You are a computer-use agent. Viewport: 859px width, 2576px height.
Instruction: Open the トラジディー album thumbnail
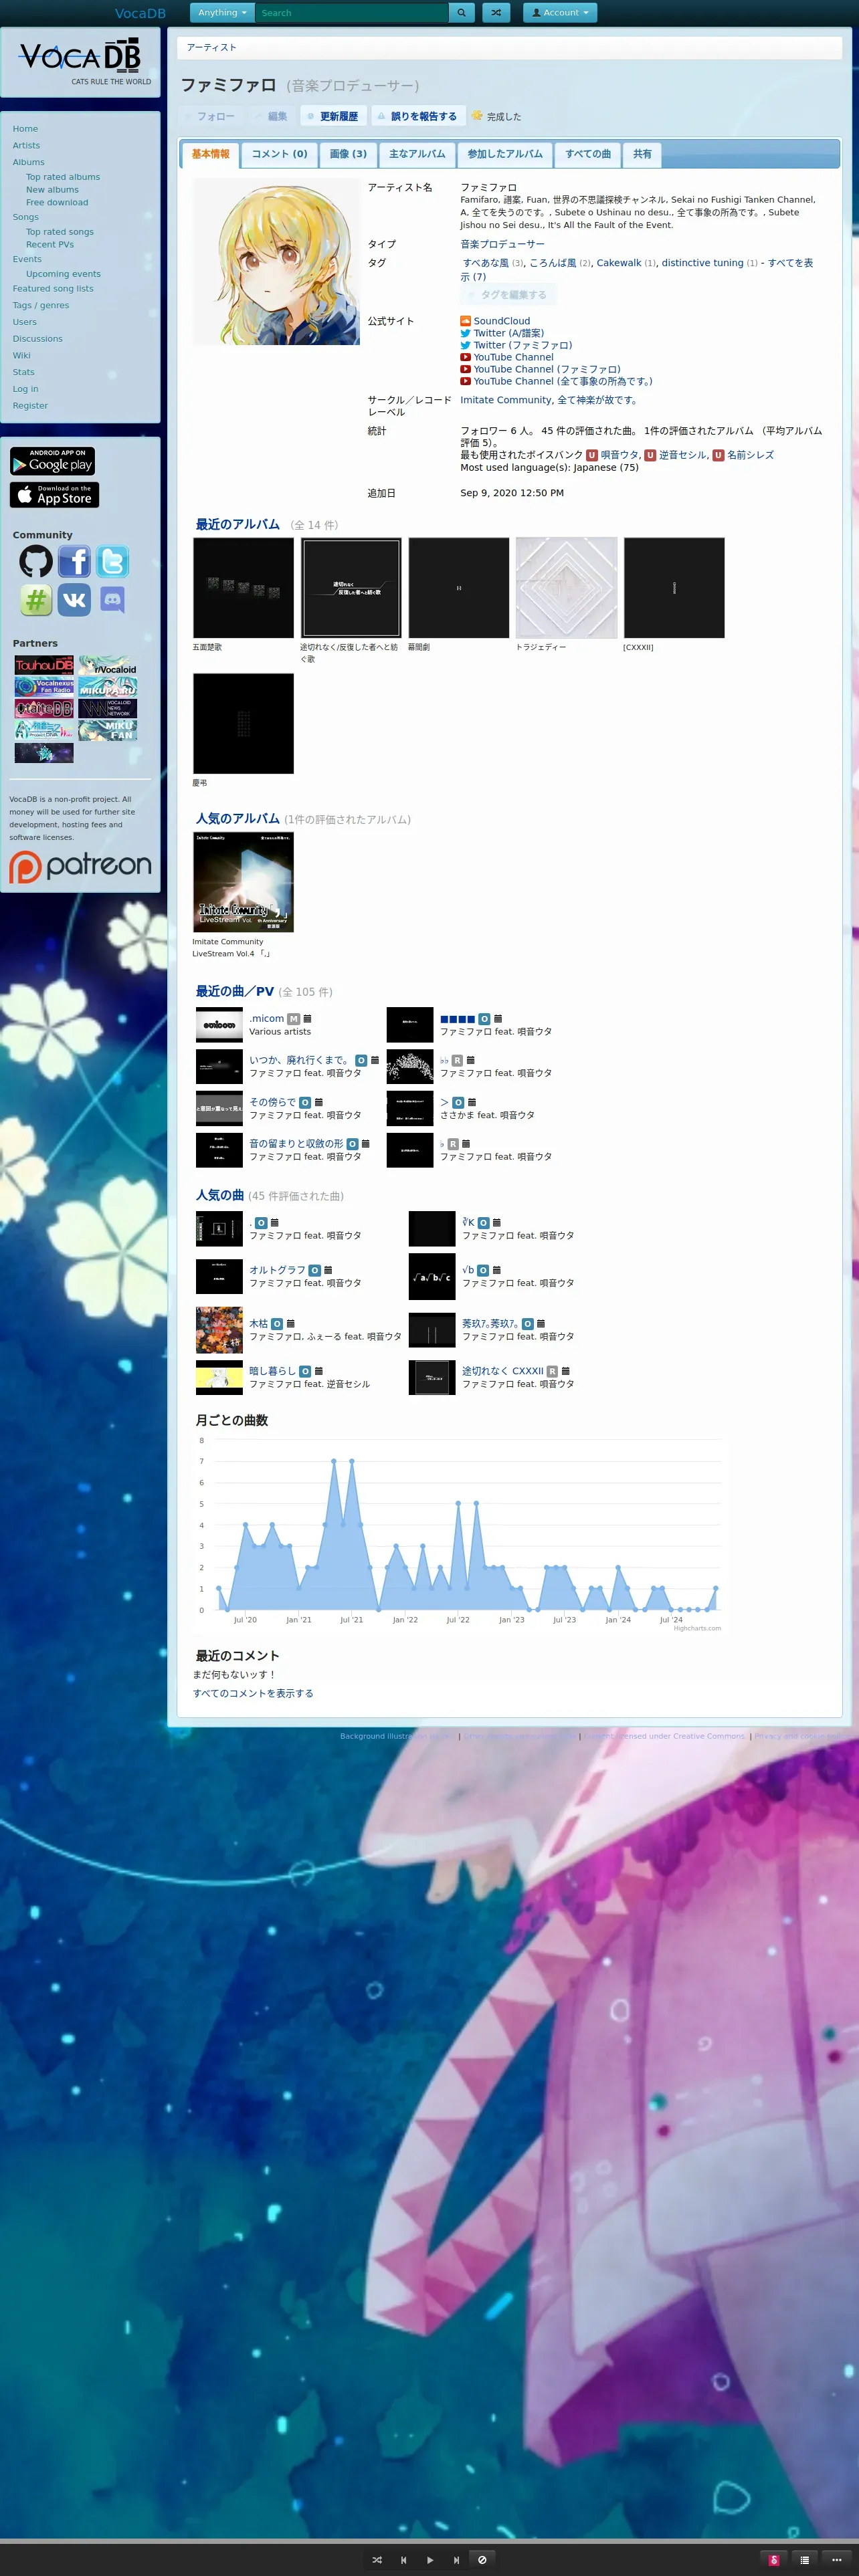[x=566, y=588]
